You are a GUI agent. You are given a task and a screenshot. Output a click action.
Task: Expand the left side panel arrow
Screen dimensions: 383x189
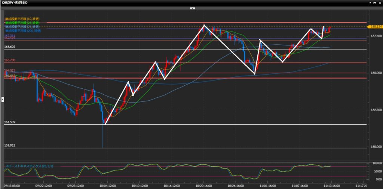pos(2,99)
